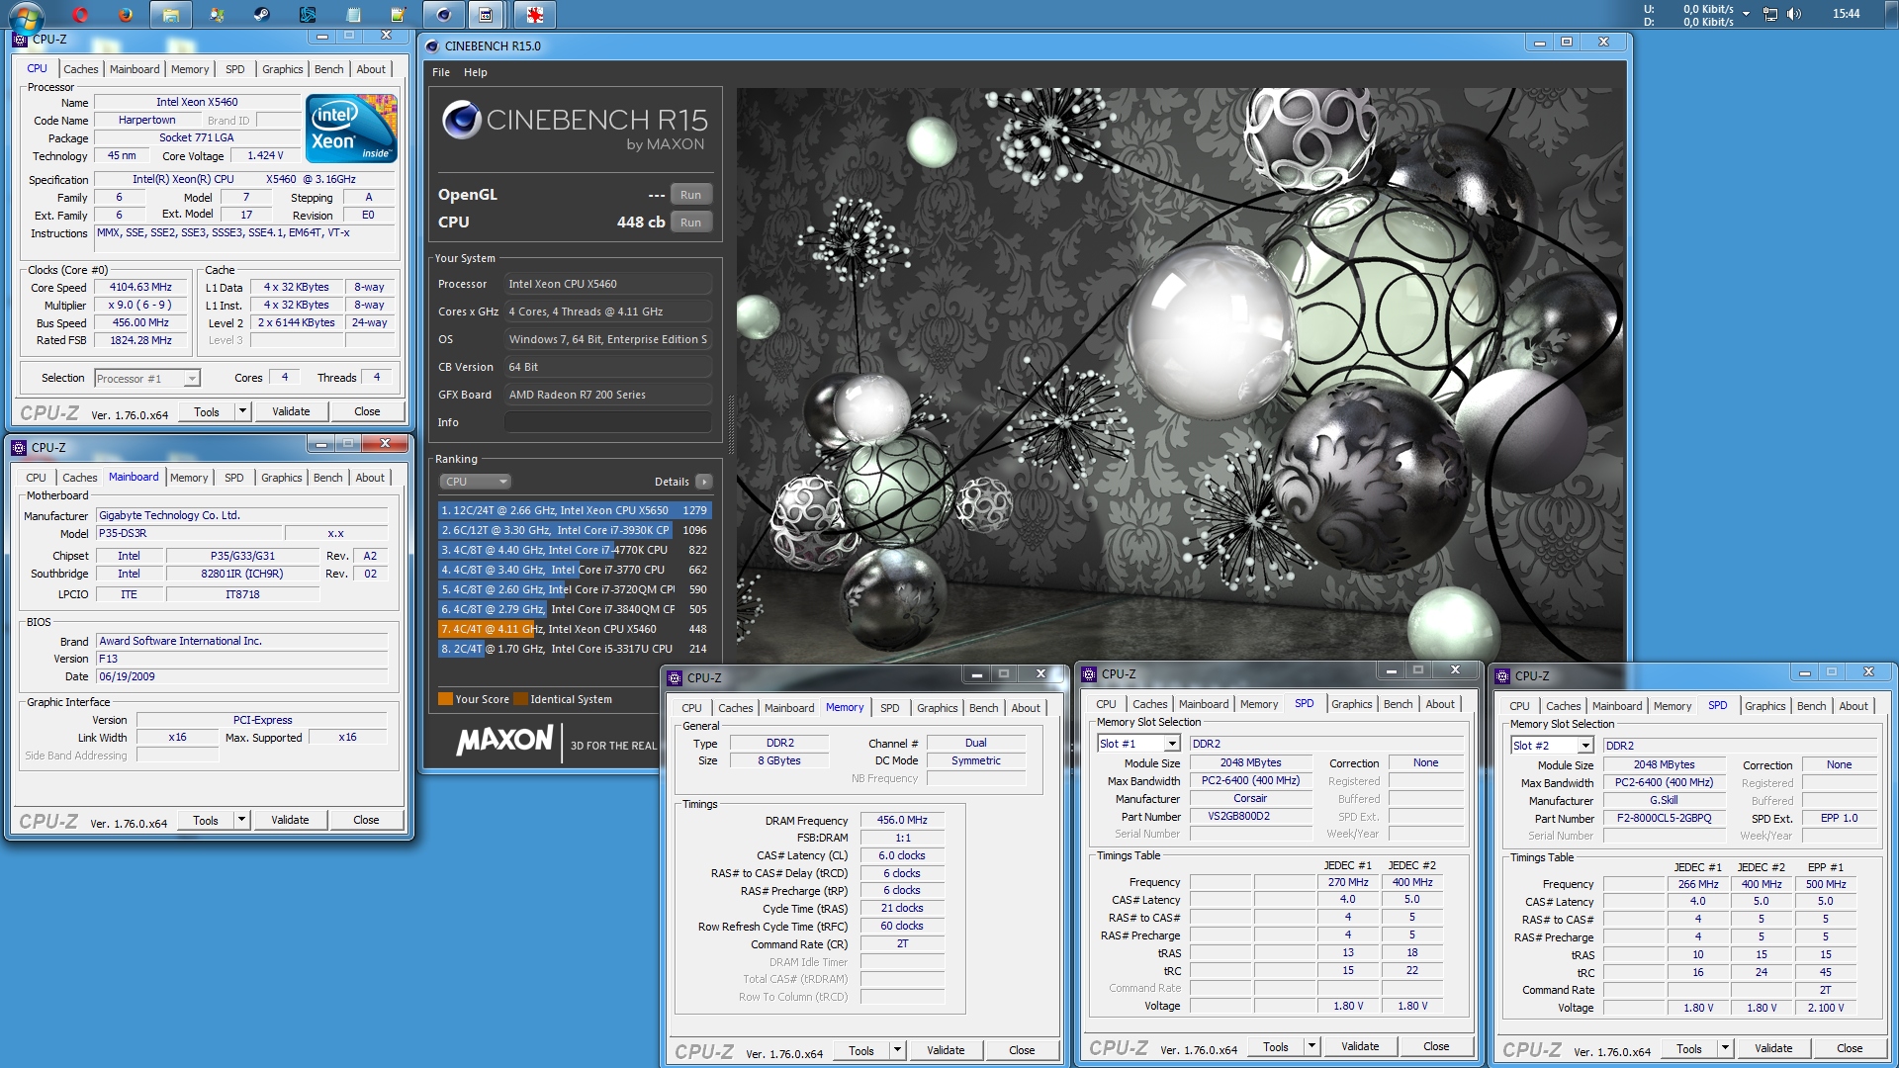Screen dimensions: 1899x1068
Task: Open Tools dropdown arrow in Slot #2 SPD window
Action: point(1725,1048)
